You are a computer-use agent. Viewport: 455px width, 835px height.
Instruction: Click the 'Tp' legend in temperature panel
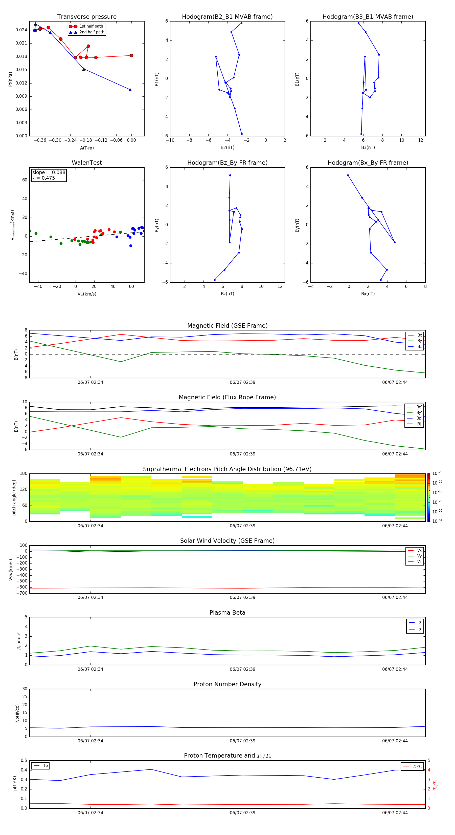point(40,766)
